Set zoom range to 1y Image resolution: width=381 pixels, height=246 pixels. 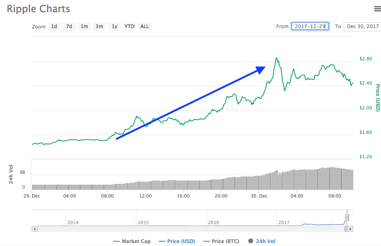114,26
